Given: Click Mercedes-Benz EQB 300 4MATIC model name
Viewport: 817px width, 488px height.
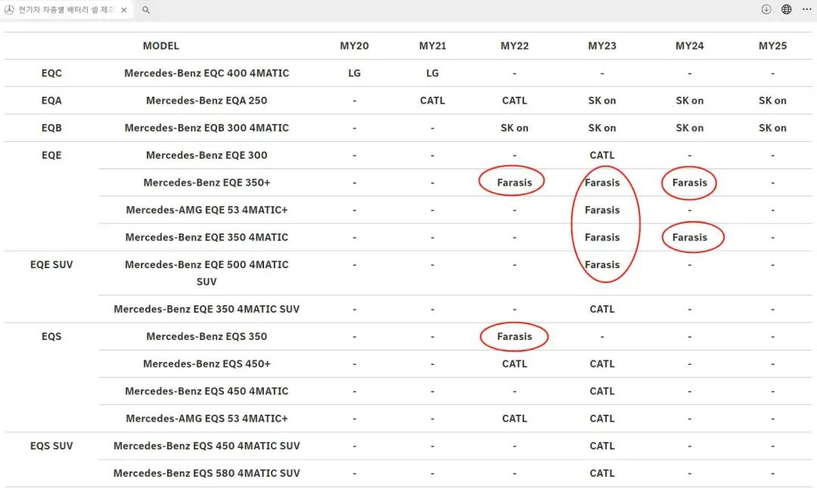Looking at the screenshot, I should coord(207,128).
